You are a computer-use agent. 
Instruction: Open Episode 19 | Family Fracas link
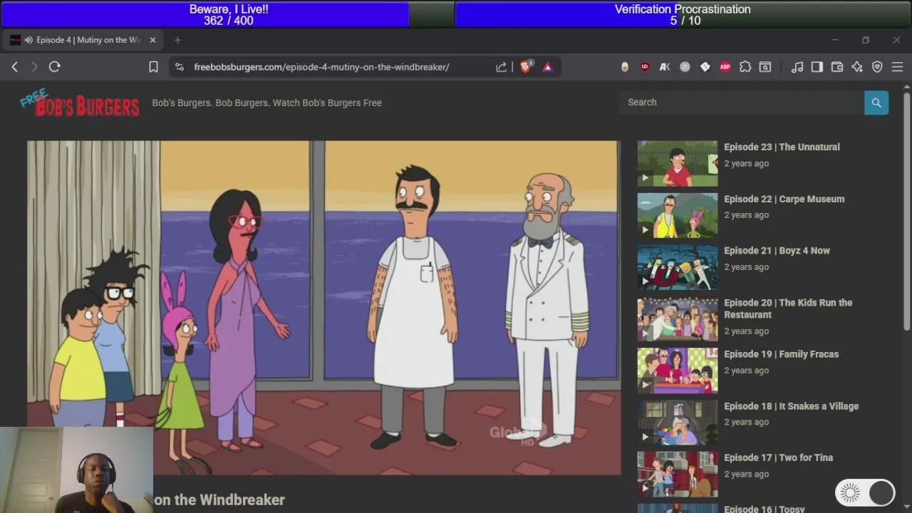pyautogui.click(x=781, y=354)
